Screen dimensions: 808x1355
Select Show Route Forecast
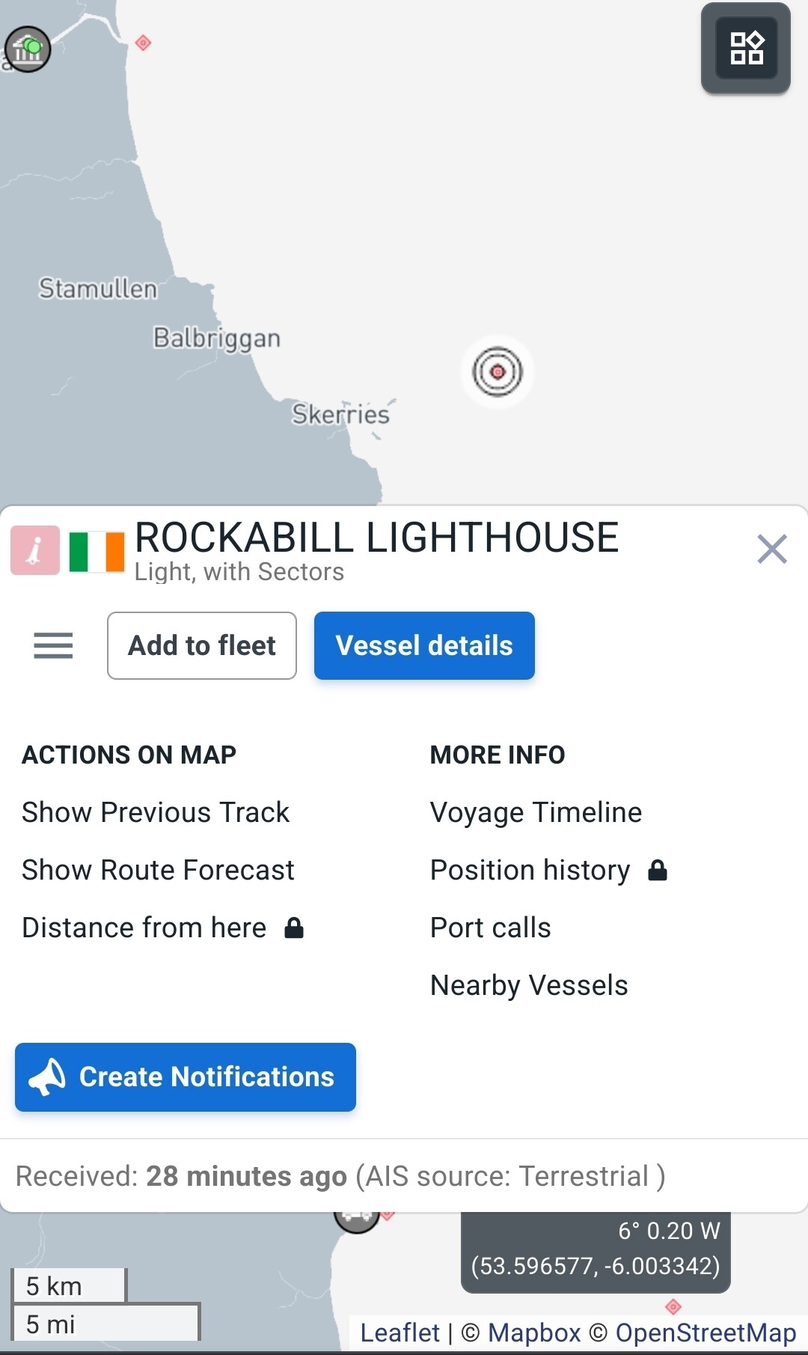(x=158, y=870)
